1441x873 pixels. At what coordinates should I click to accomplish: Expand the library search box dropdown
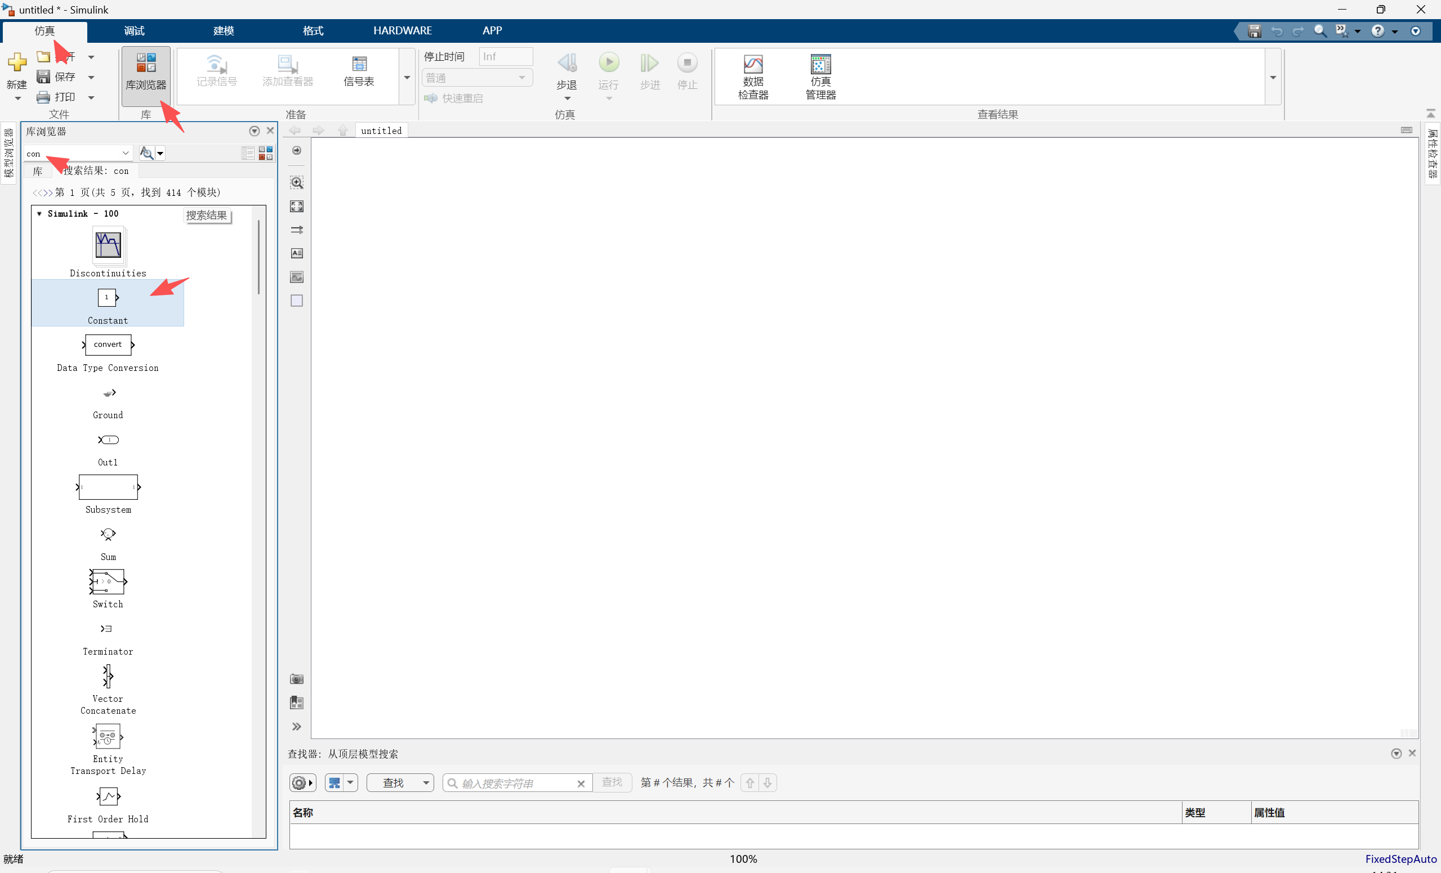(125, 153)
